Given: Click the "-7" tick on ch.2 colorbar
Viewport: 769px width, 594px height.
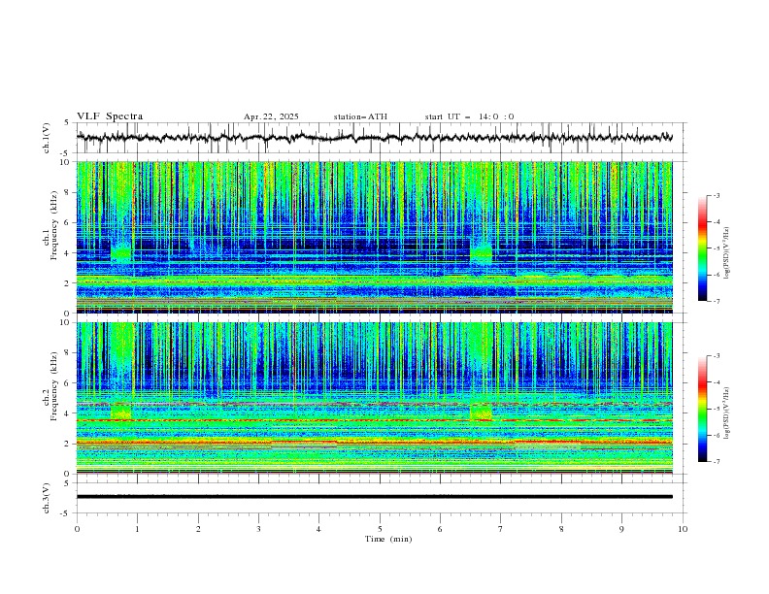Looking at the screenshot, I should [x=717, y=462].
